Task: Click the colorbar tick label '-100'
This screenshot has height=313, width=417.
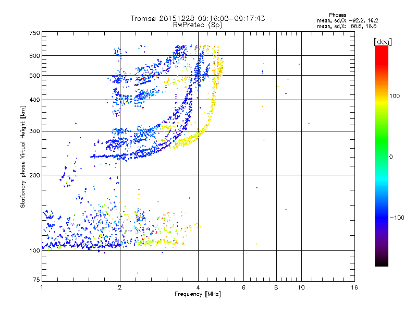Action: pos(397,218)
